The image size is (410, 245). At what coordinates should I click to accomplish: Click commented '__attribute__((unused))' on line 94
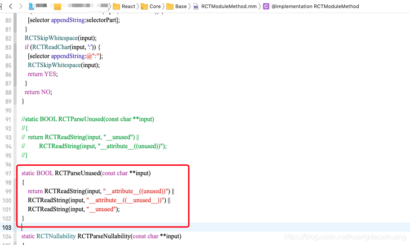130,146
